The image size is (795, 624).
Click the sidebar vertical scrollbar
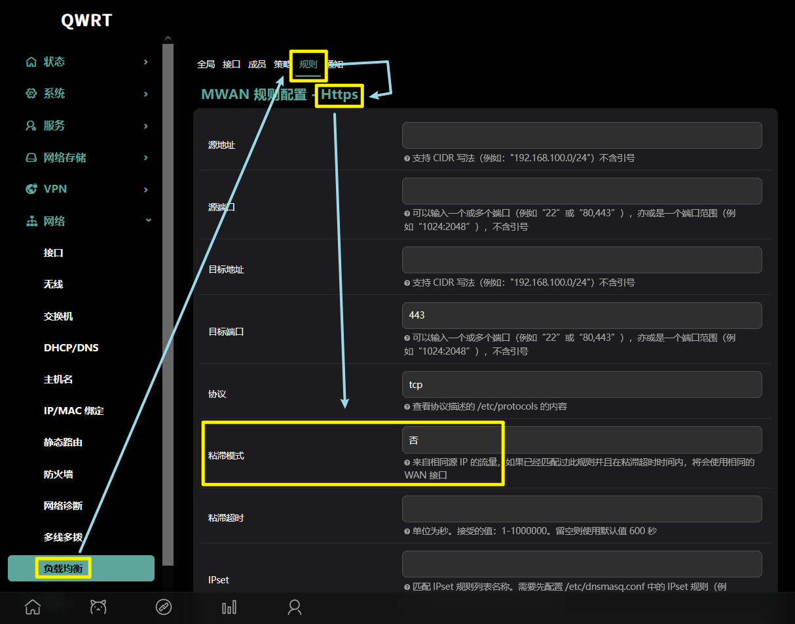168,304
